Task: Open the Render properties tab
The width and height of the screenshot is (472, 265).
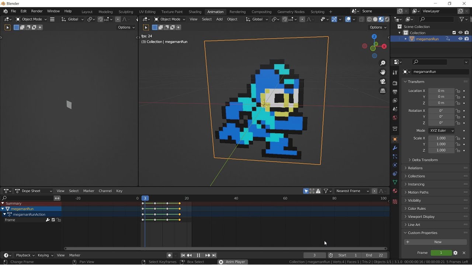Action: 395,83
